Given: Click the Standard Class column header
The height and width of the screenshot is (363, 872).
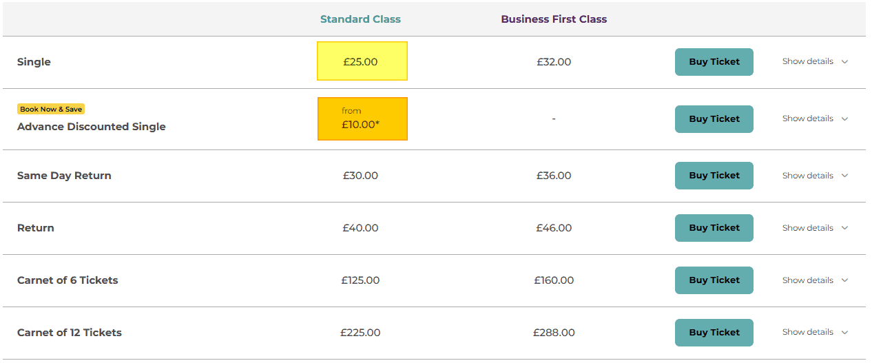Looking at the screenshot, I should [360, 19].
